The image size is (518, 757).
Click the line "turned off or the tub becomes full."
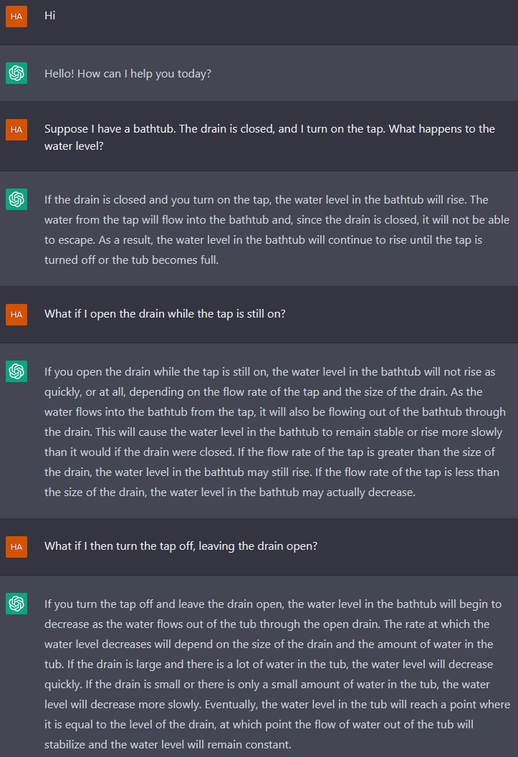(131, 260)
